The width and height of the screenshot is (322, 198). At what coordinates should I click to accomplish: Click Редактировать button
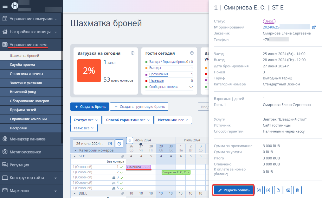click(x=233, y=190)
